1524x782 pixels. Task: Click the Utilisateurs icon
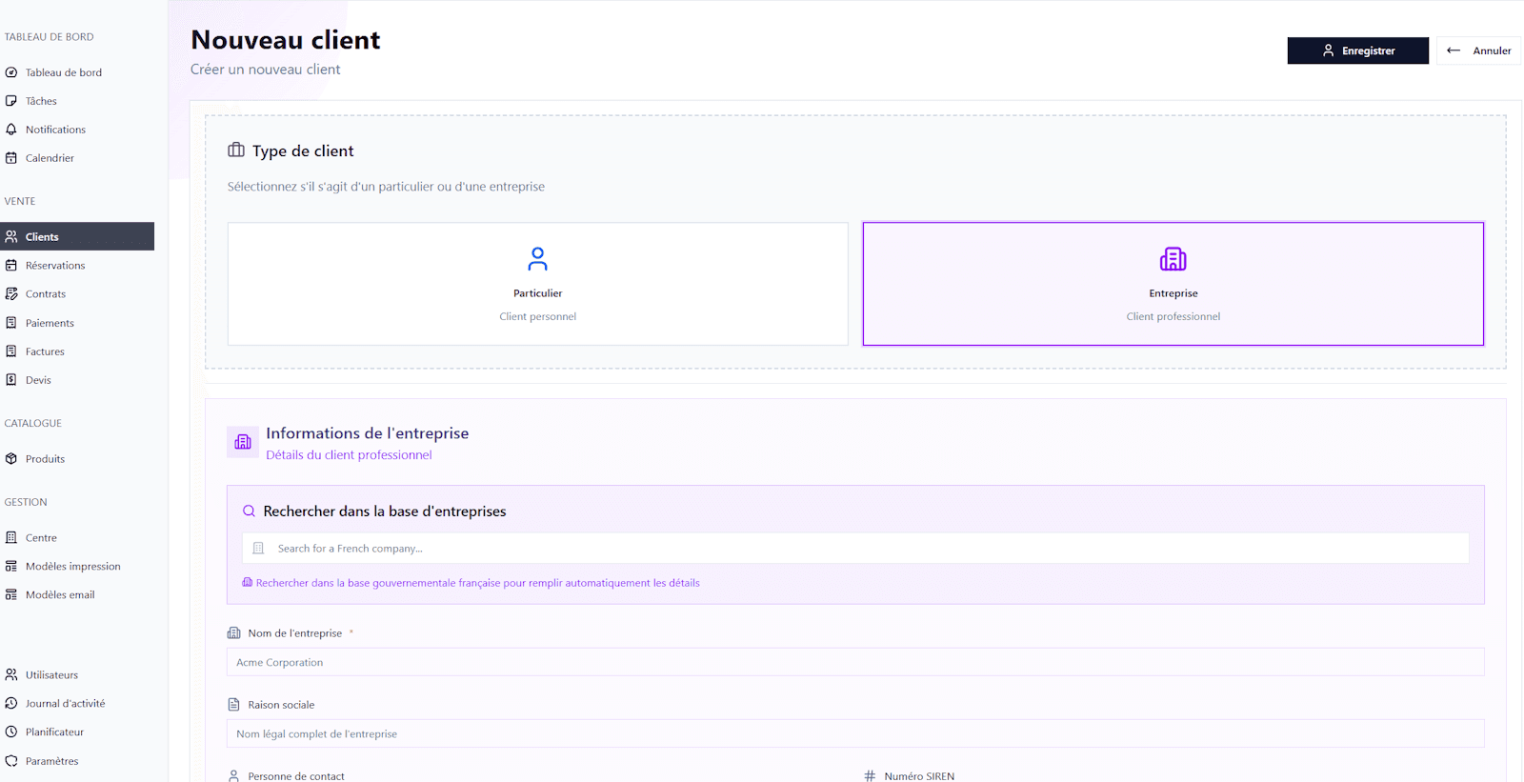point(11,675)
